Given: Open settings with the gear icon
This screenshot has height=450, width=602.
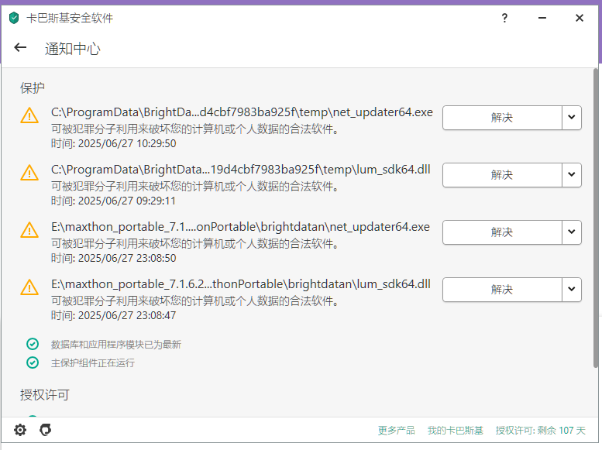Looking at the screenshot, I should click(20, 430).
